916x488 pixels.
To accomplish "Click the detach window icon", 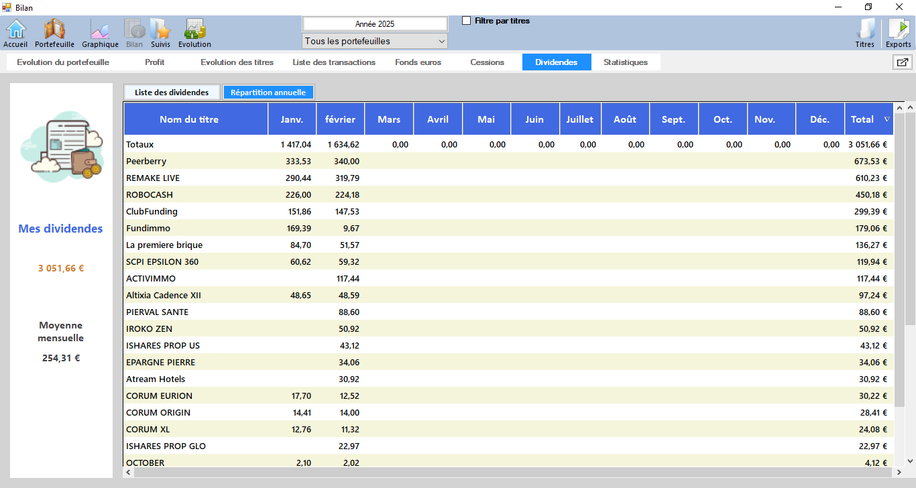I will [903, 62].
